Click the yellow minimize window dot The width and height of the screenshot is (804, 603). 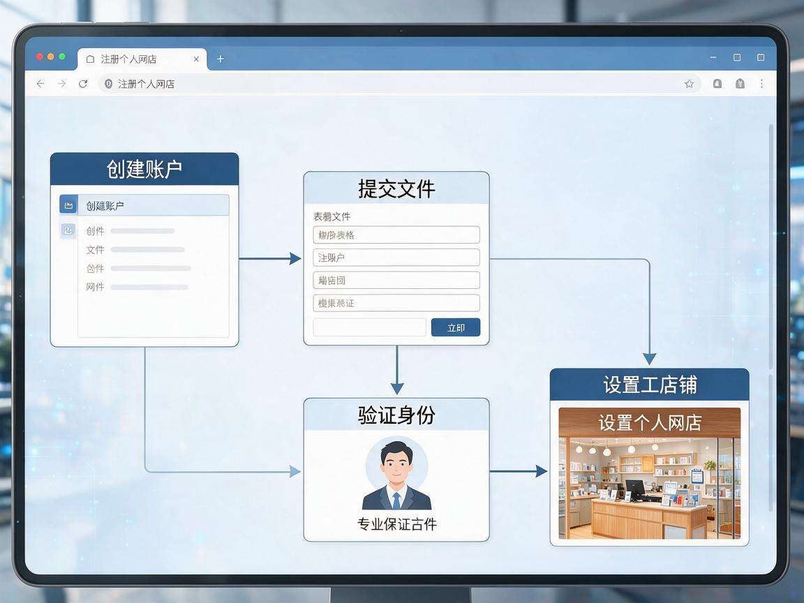coord(51,57)
